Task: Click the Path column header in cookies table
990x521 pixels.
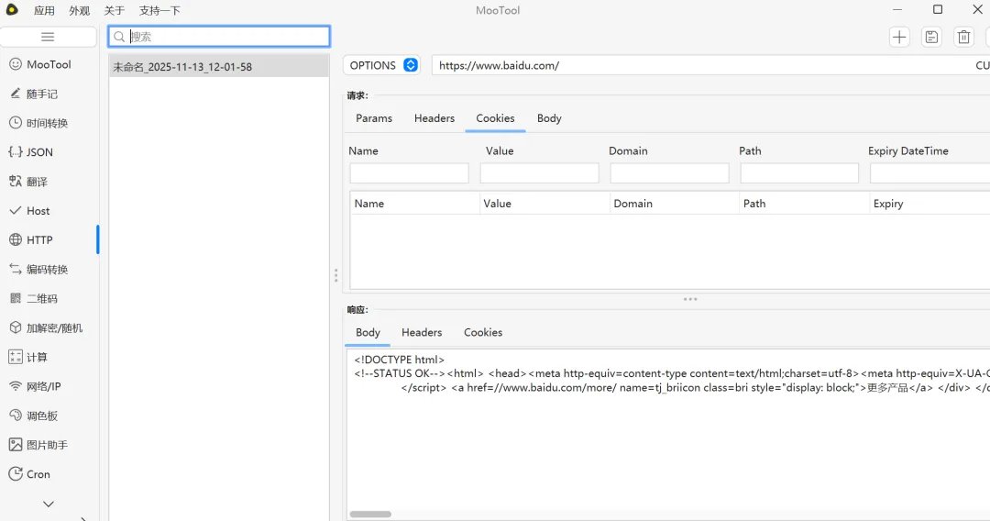Action: pyautogui.click(x=805, y=204)
